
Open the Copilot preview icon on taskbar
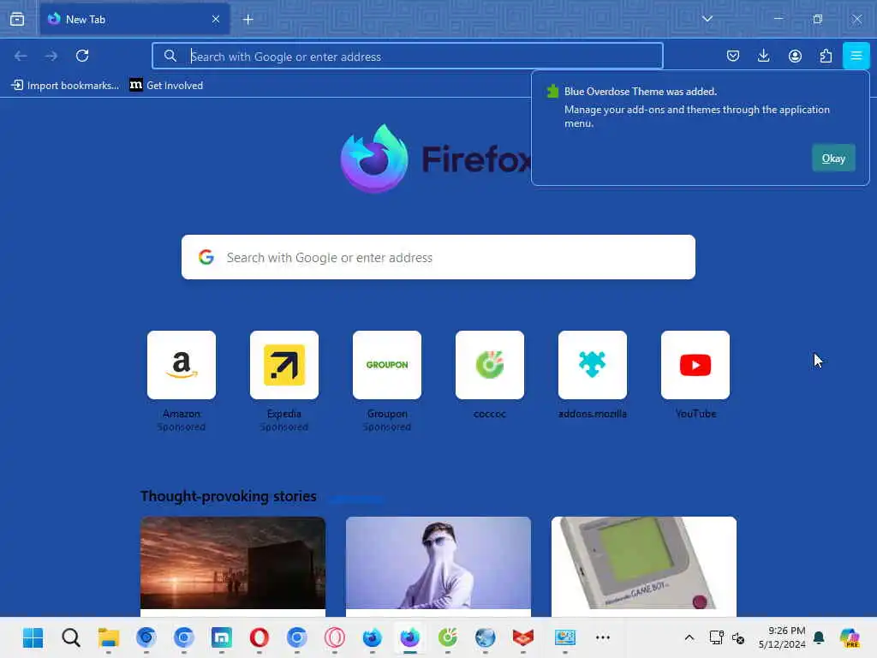point(850,637)
